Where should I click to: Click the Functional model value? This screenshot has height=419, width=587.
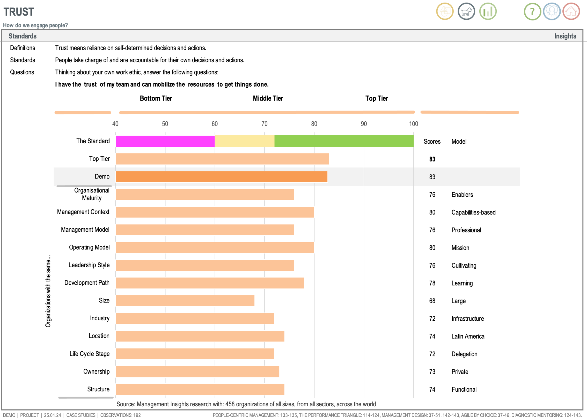(464, 390)
